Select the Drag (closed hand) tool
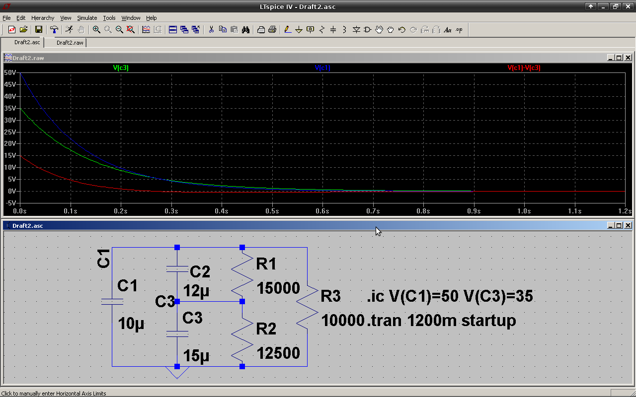 (x=391, y=30)
